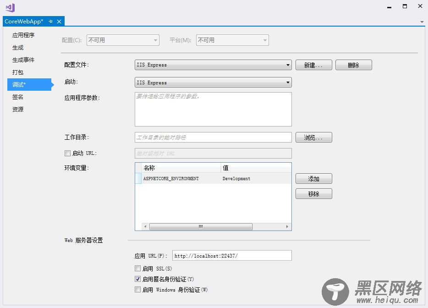
Task: Open the 平台(M) dropdown
Action: tap(232, 40)
